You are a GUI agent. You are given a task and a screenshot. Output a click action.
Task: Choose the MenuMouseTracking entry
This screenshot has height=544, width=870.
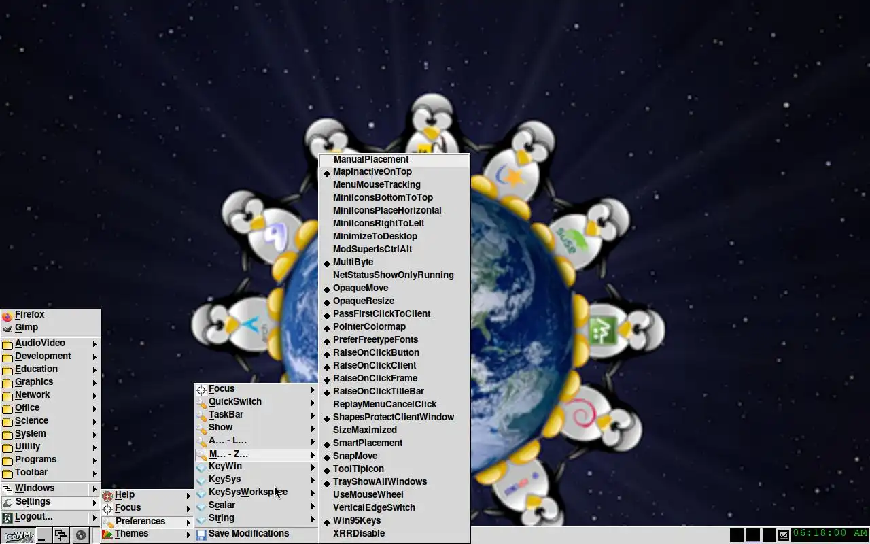394,185
